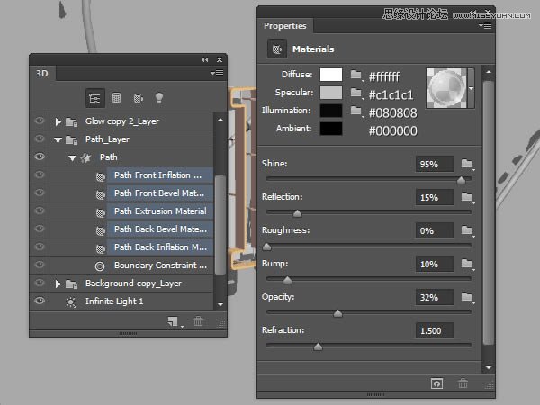This screenshot has height=405, width=540.
Task: Click the Ambient black color swatch
Action: 331,129
